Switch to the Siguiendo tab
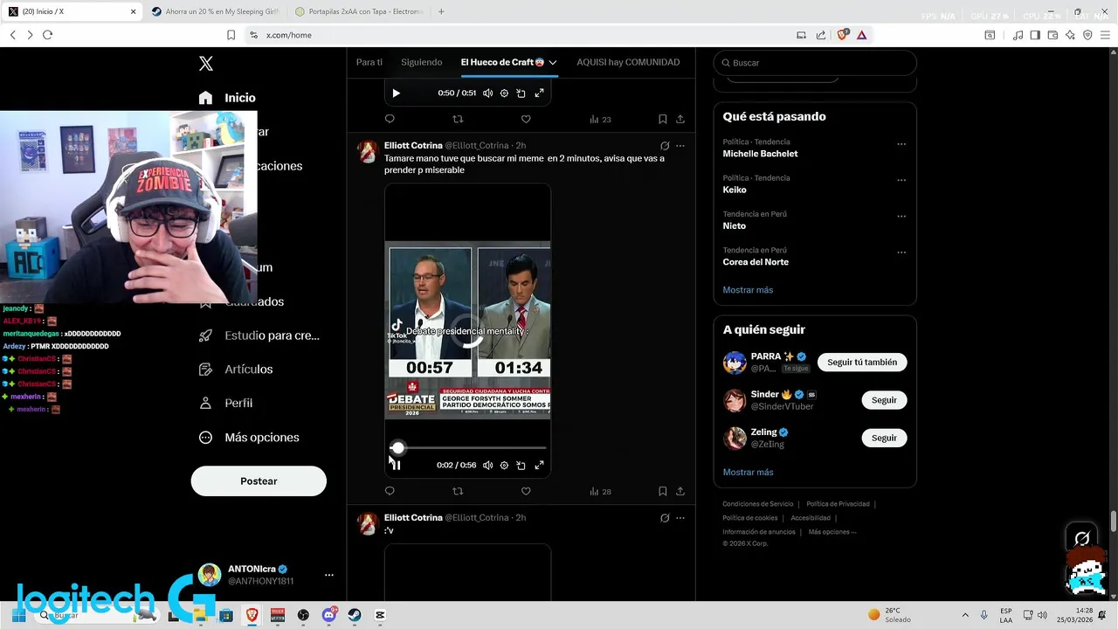This screenshot has height=629, width=1118. [422, 63]
